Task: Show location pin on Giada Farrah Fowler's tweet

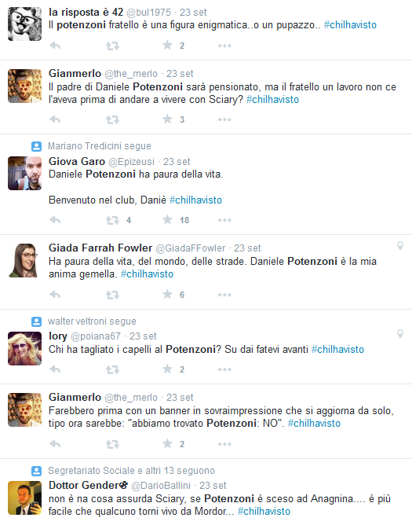Action: [x=400, y=246]
